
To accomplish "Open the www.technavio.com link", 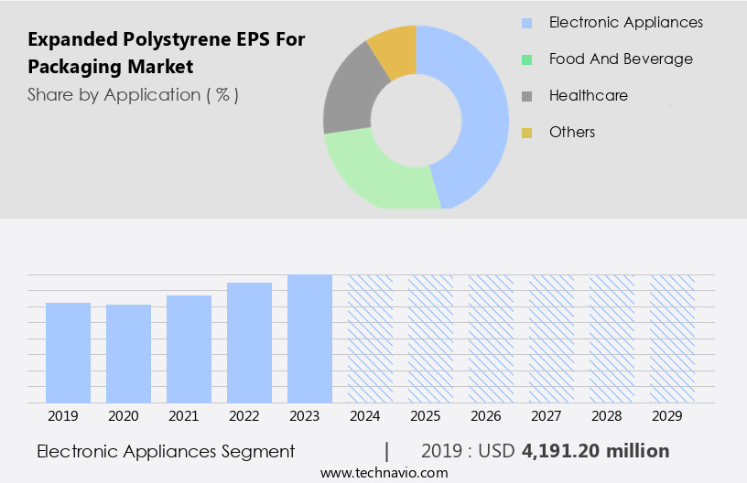I will (384, 472).
